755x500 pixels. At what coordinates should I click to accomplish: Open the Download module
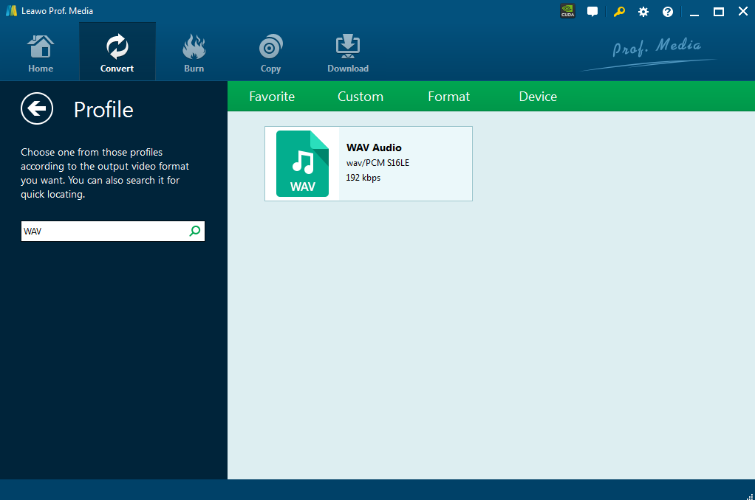pyautogui.click(x=348, y=53)
